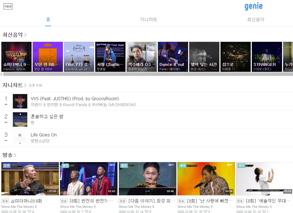This screenshot has width=293, height=213.
Task: Expand the 방송 section chevron
Action: point(15,155)
